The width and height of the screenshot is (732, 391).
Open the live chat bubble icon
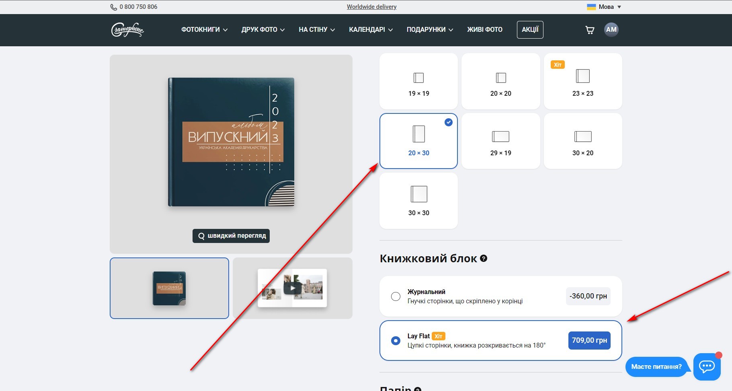[x=706, y=366]
